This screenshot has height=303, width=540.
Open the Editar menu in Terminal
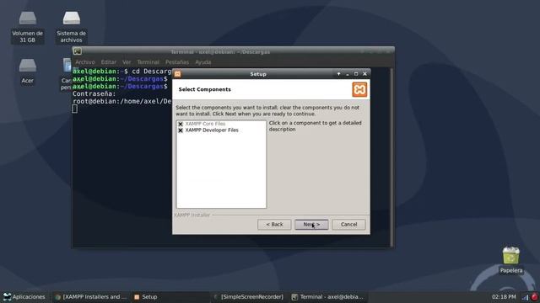click(109, 62)
